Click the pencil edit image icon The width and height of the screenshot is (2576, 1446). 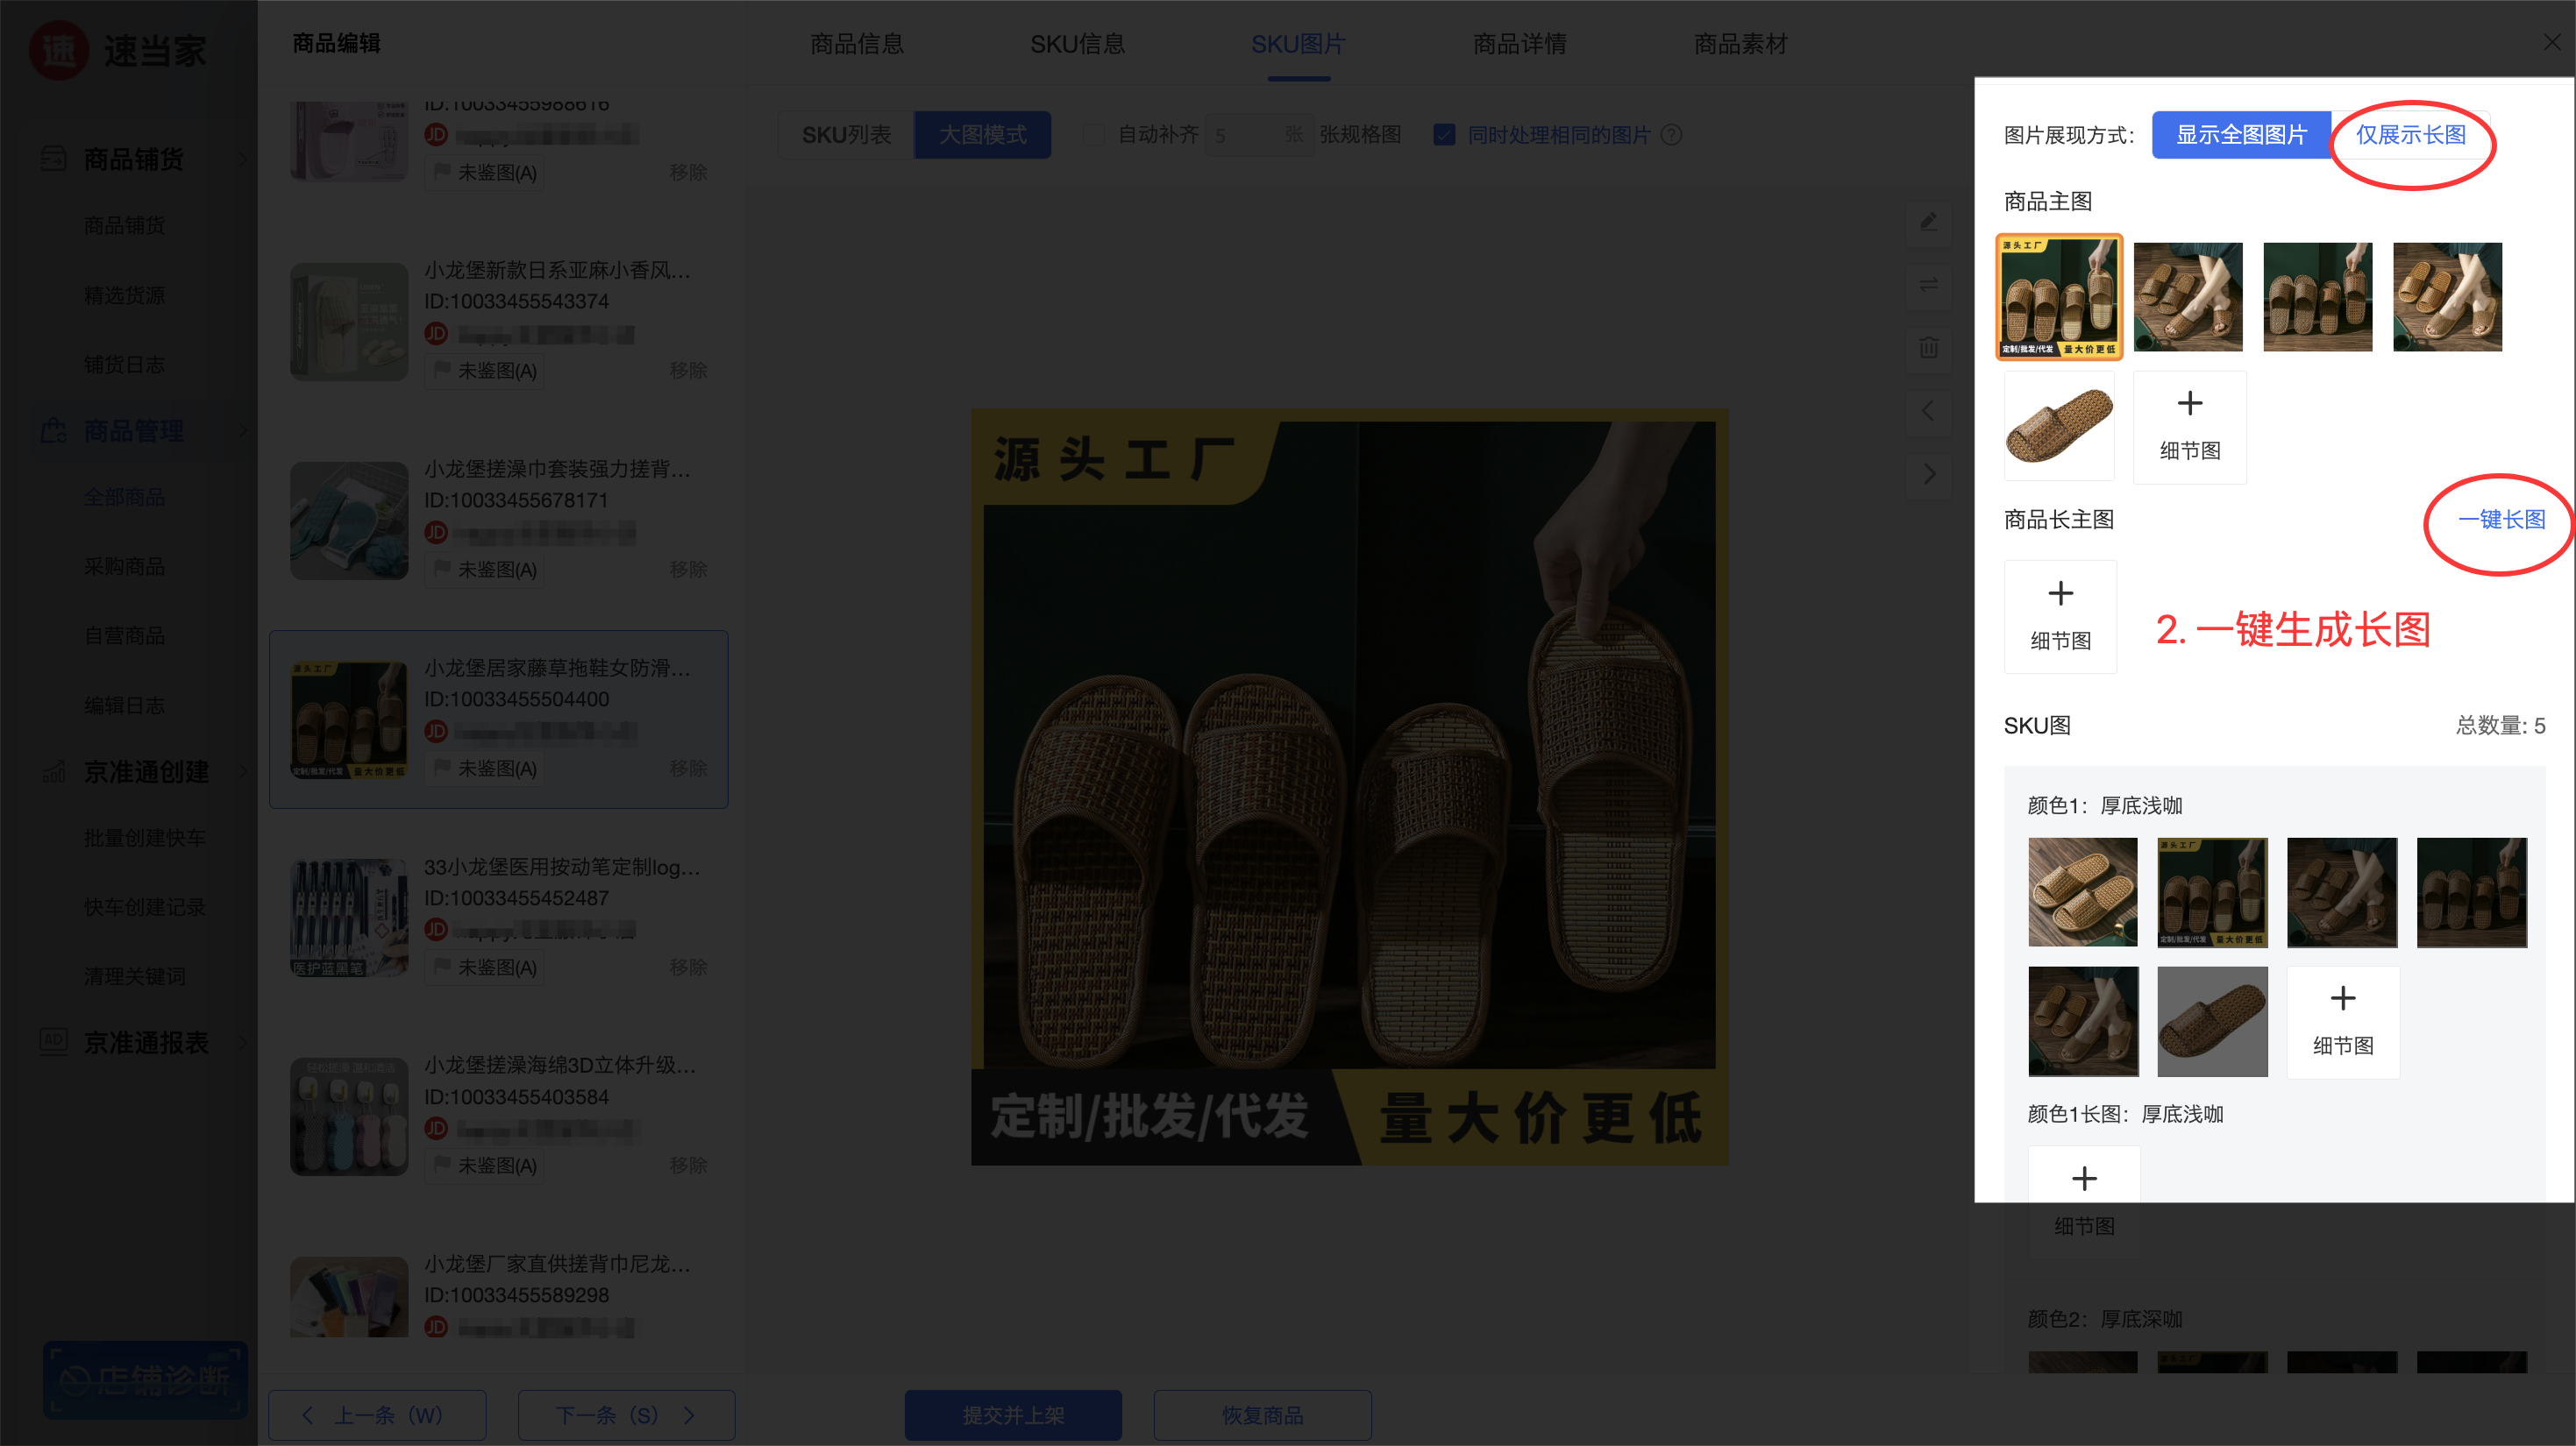(x=1929, y=222)
